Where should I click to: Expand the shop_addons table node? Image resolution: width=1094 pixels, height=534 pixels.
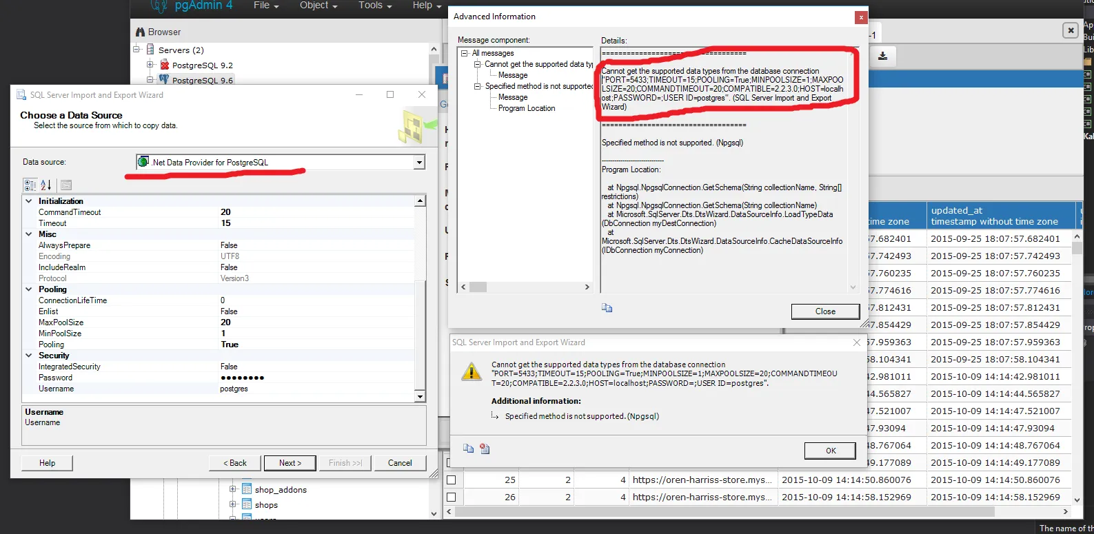pos(232,489)
